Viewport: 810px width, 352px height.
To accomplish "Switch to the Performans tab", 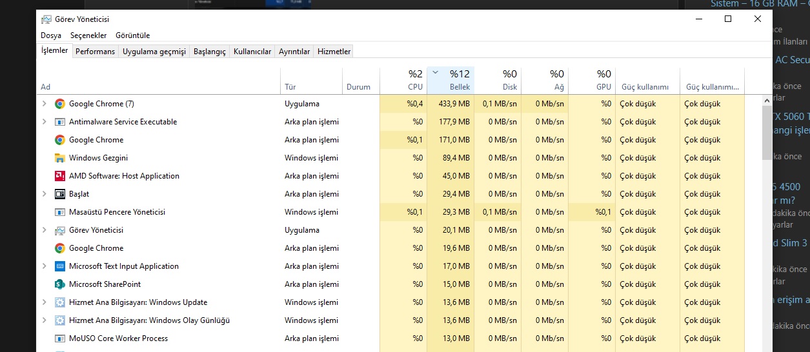I will click(x=95, y=52).
